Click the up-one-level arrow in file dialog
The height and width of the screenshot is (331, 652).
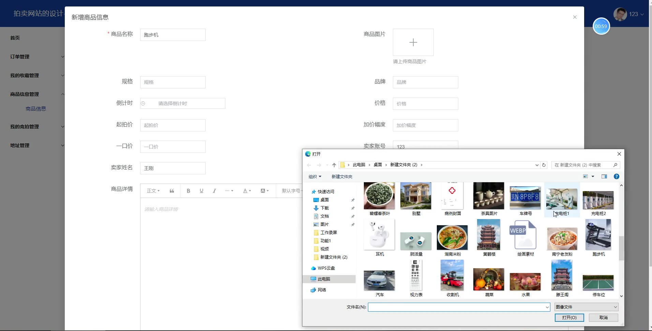coord(334,165)
